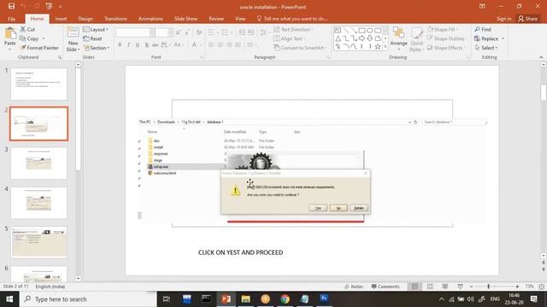Viewport: 547px width, 307px height.
Task: Reset the slide layout
Action: tap(92, 38)
